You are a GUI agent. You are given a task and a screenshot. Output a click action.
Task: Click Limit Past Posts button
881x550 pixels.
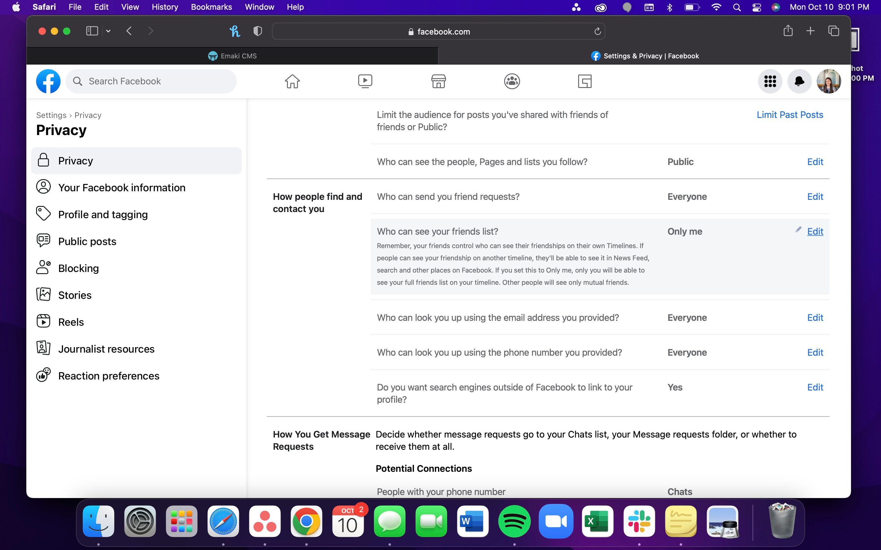point(789,115)
